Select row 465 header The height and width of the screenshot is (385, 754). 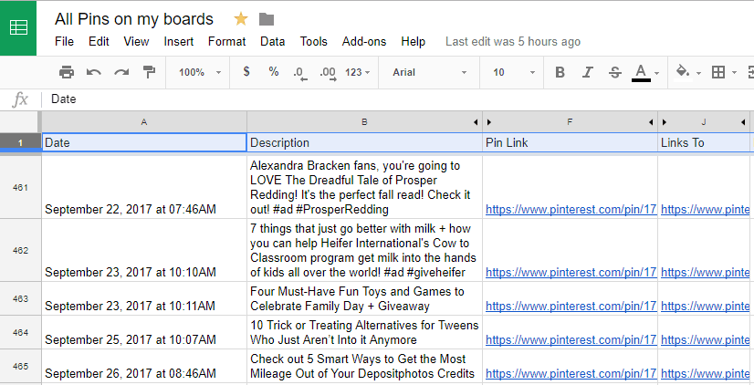tap(21, 366)
